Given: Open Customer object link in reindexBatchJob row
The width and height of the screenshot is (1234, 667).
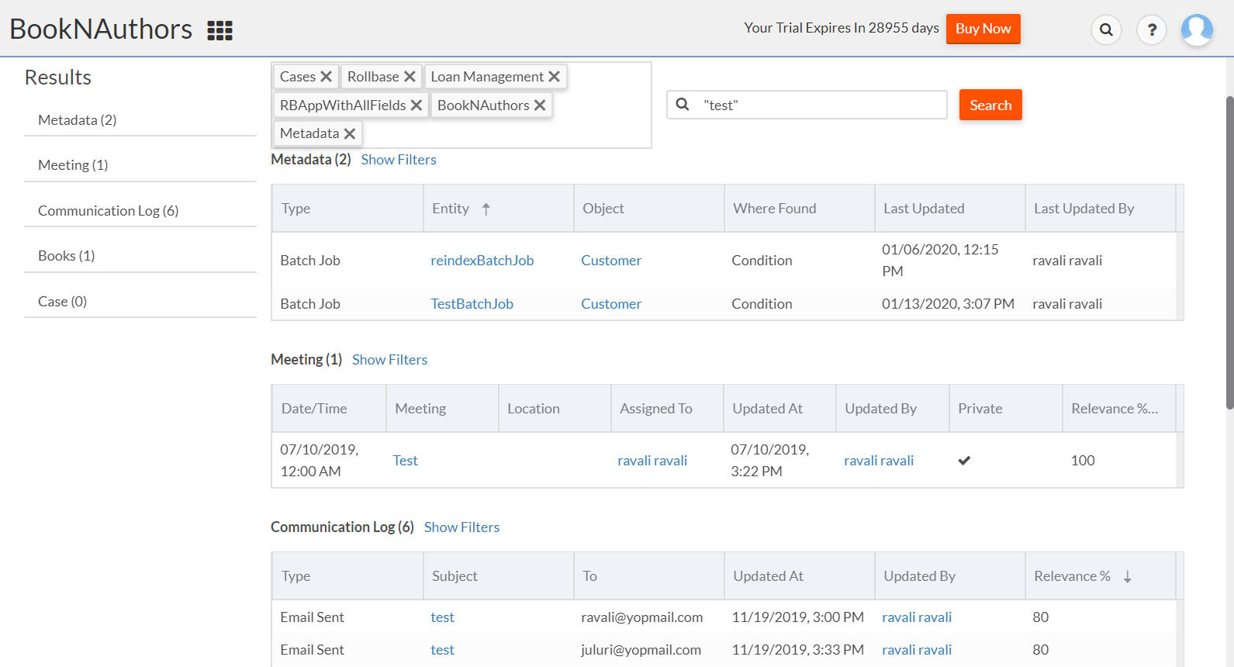Looking at the screenshot, I should pyautogui.click(x=611, y=261).
